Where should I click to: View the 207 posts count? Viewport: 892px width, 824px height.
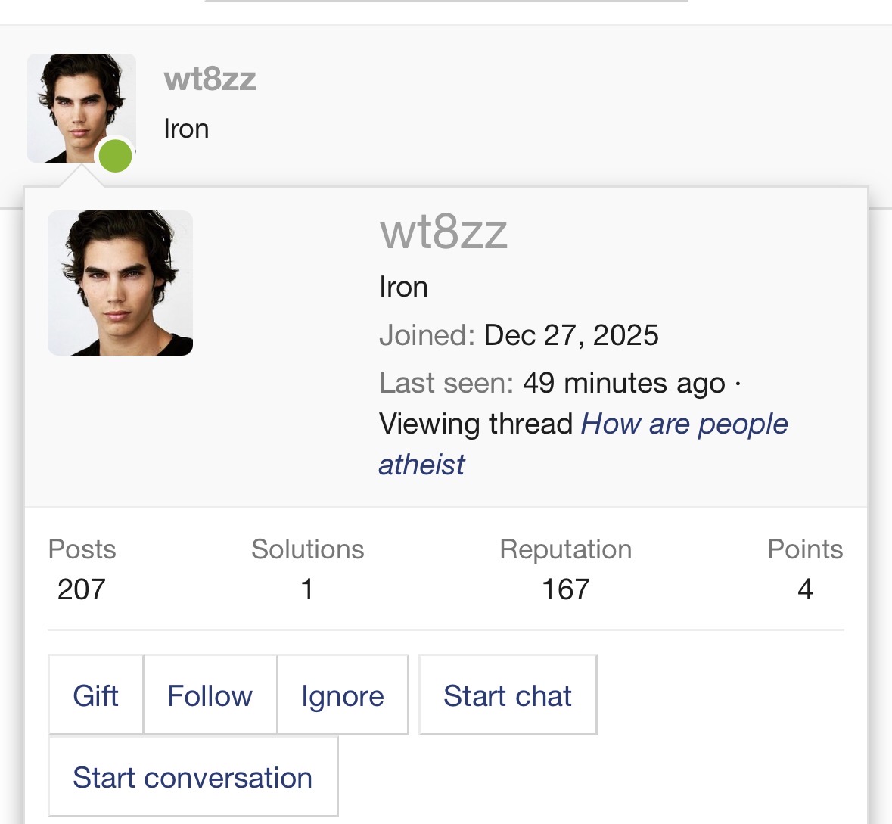[82, 589]
